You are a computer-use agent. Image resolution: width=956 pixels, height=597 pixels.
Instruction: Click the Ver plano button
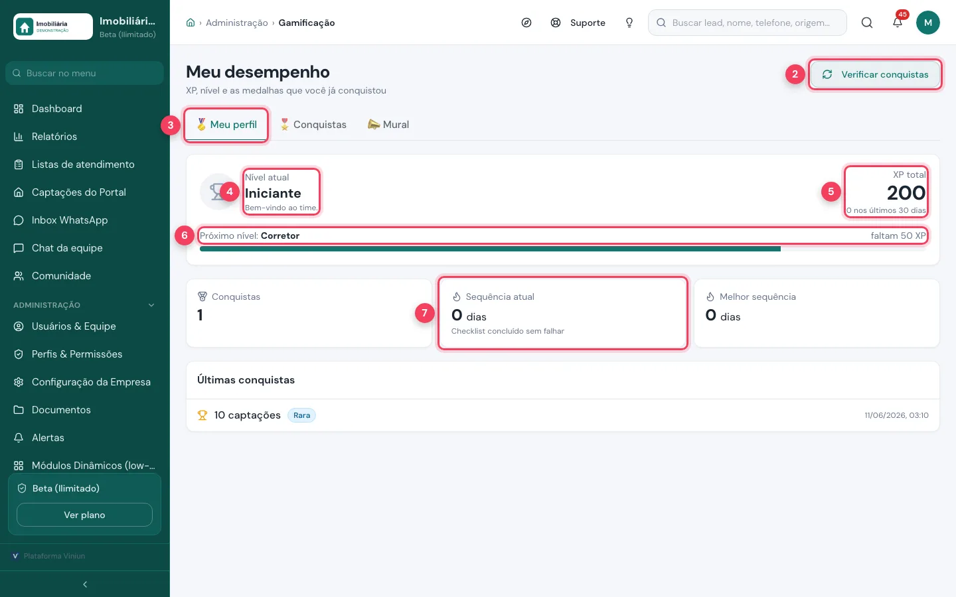84,515
